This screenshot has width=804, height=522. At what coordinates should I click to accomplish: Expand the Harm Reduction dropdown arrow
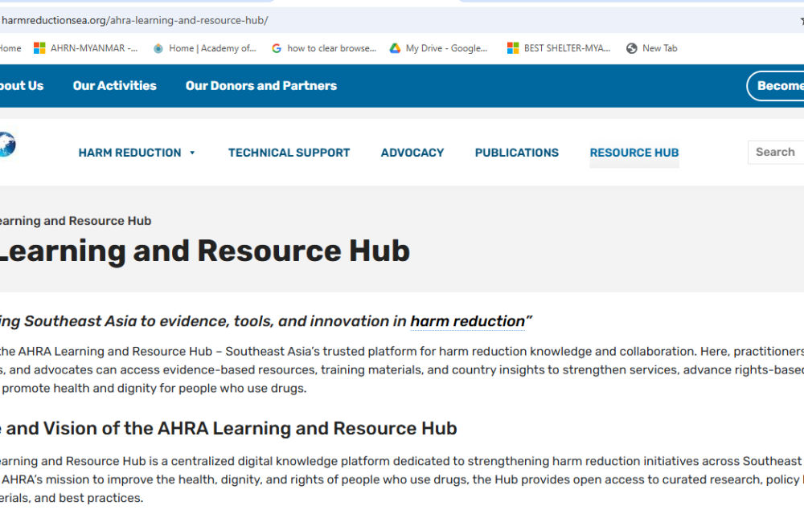(192, 153)
